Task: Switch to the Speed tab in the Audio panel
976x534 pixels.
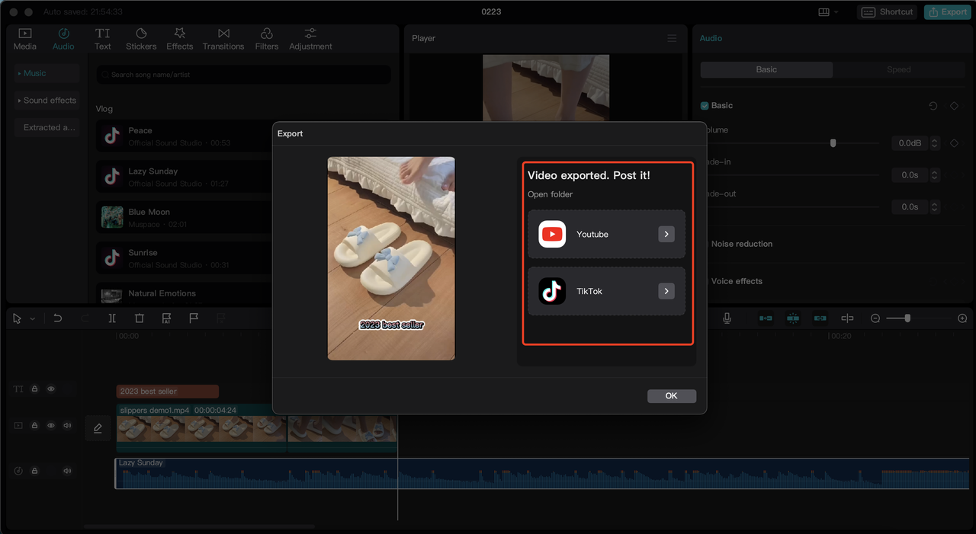Action: point(899,69)
